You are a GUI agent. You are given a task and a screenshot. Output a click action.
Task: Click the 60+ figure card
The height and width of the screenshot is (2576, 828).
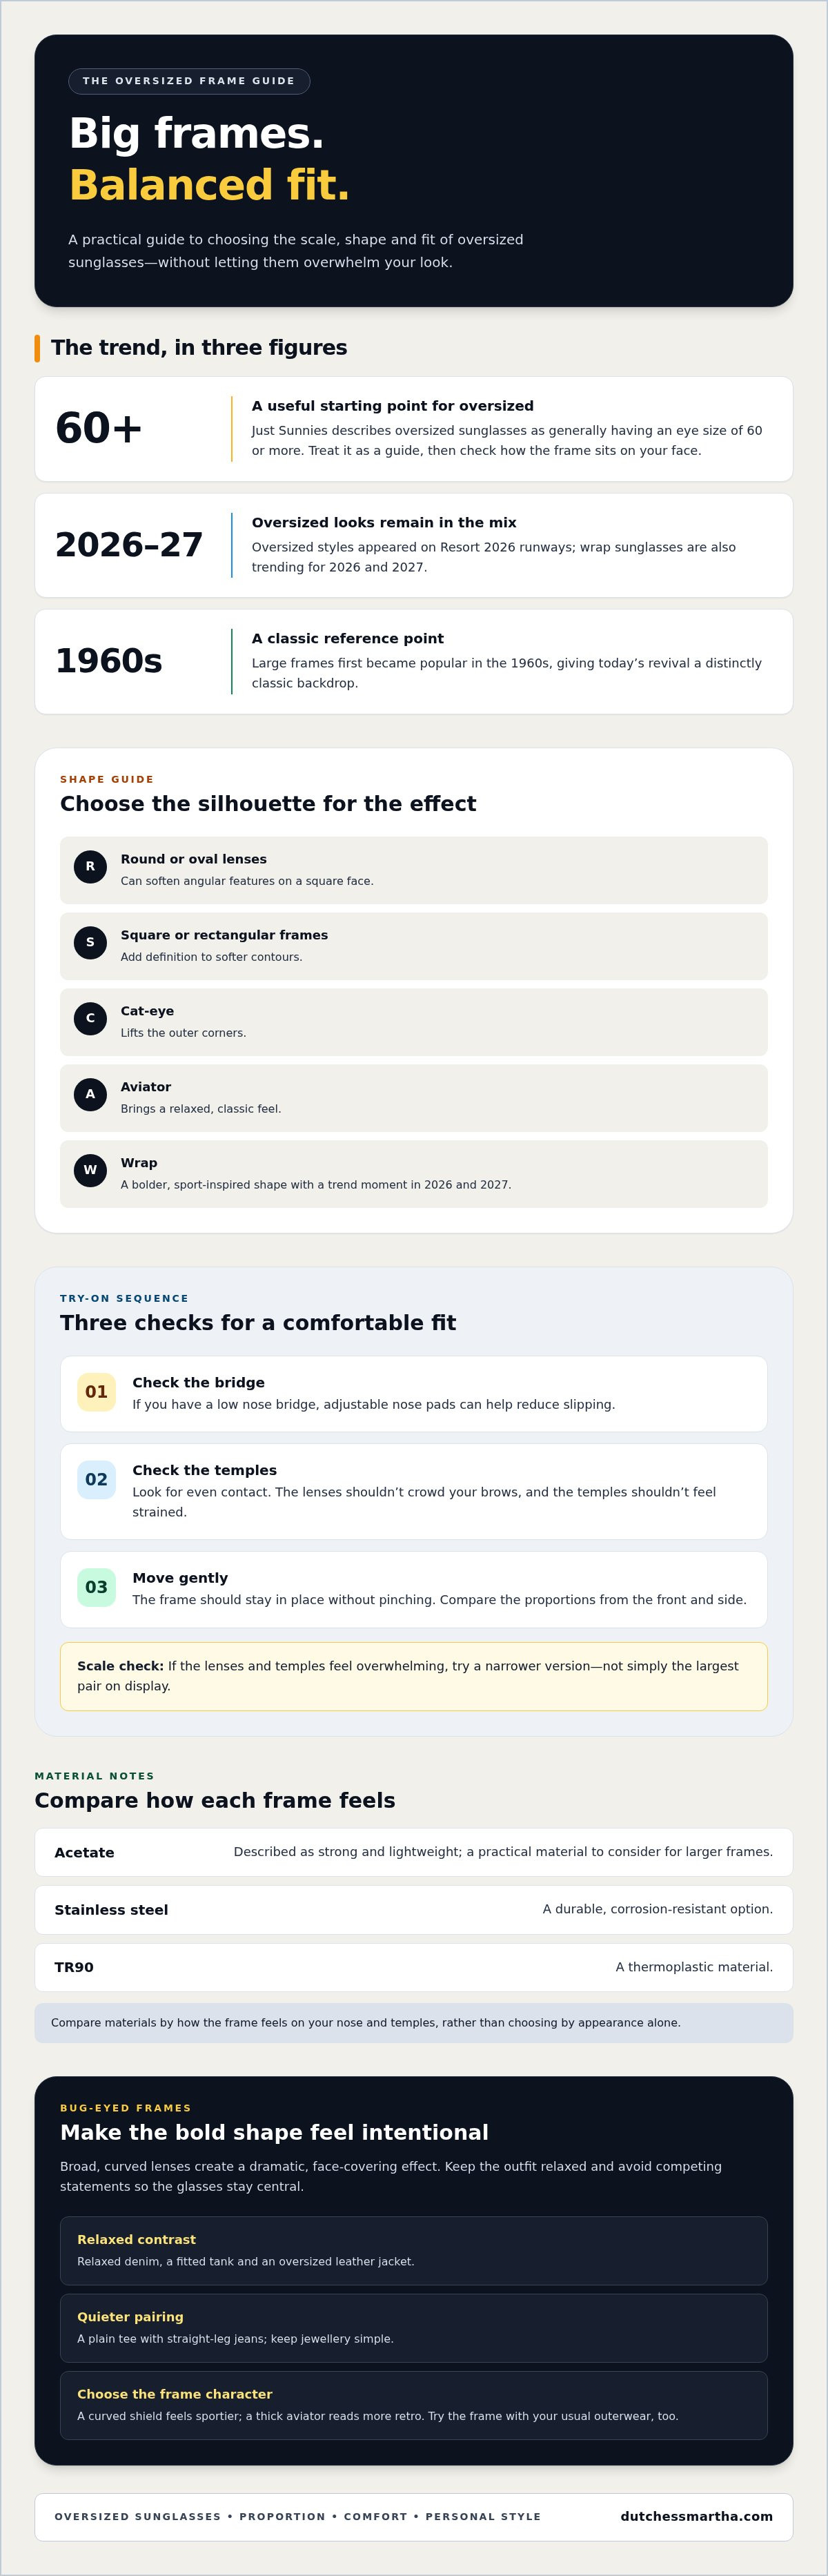(x=414, y=429)
